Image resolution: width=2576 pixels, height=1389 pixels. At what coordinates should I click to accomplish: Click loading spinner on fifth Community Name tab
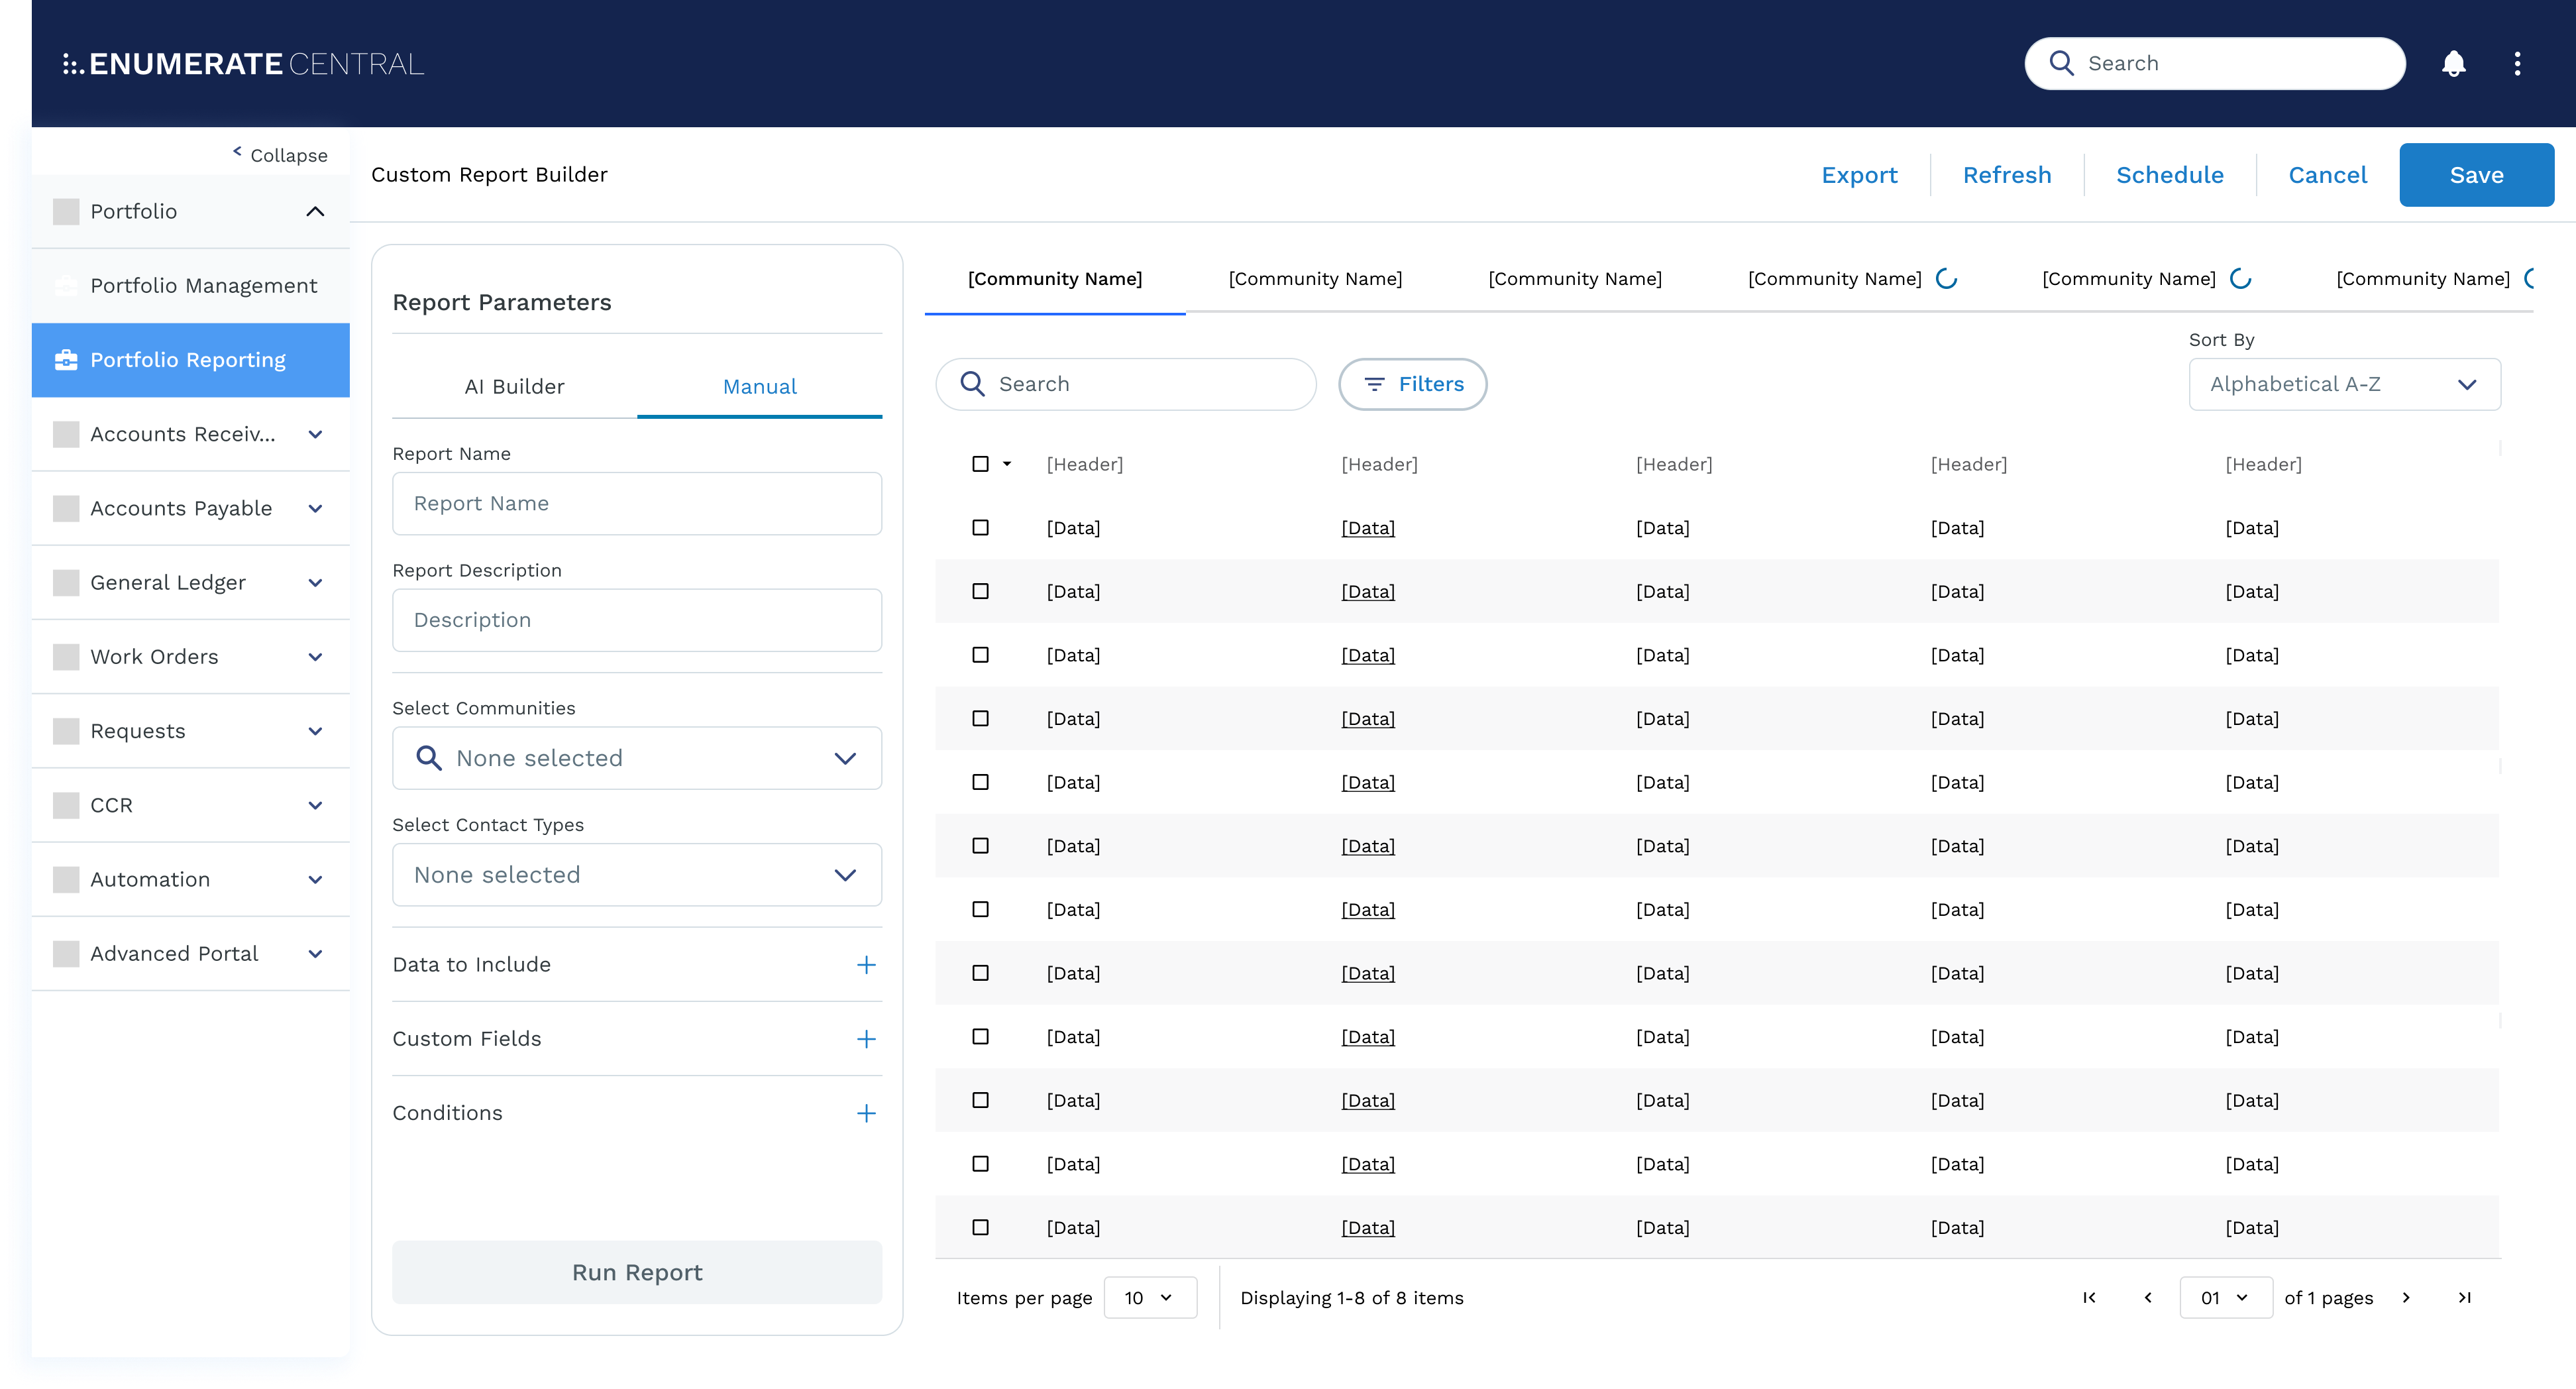click(x=2240, y=279)
